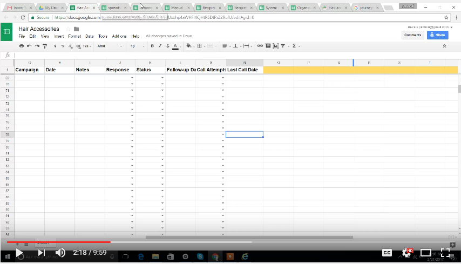Viewport: 461px width, 264px height.
Task: Play the video
Action: coord(19,253)
